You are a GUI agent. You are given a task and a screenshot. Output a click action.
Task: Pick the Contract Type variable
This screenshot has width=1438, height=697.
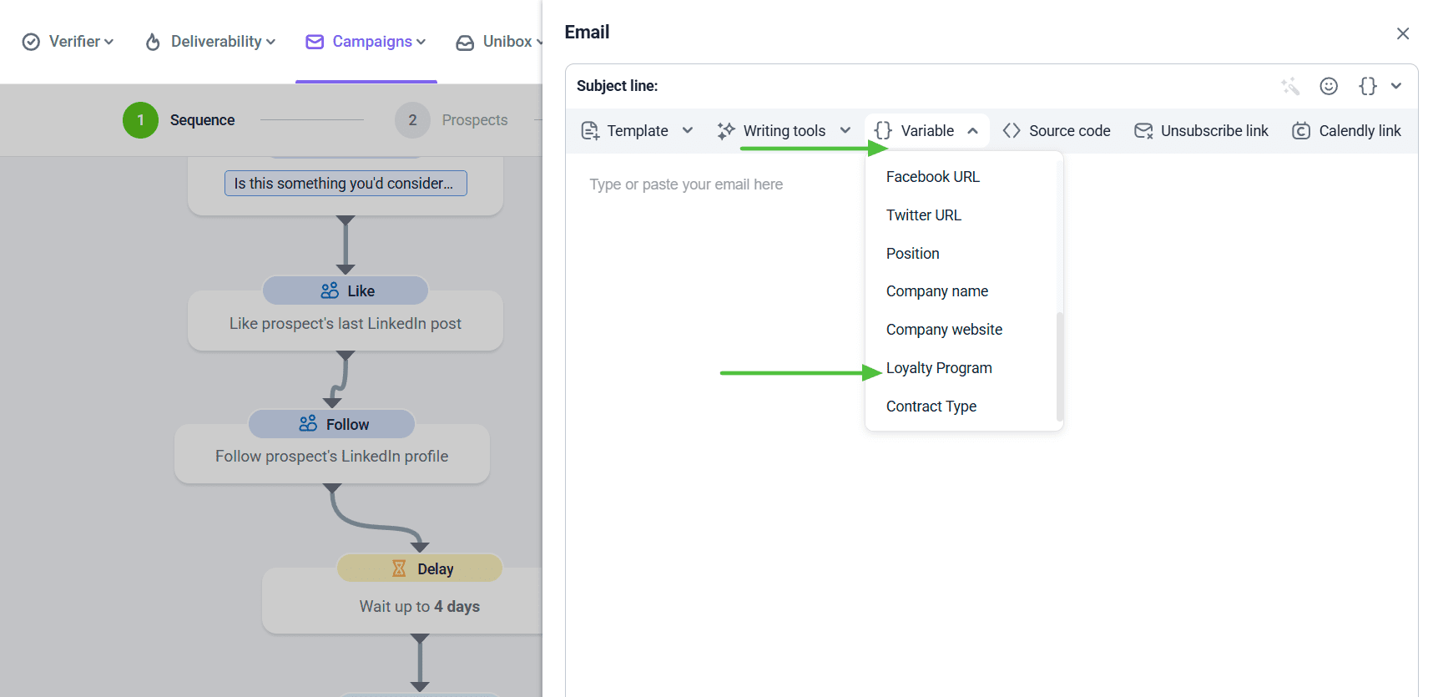[931, 407]
